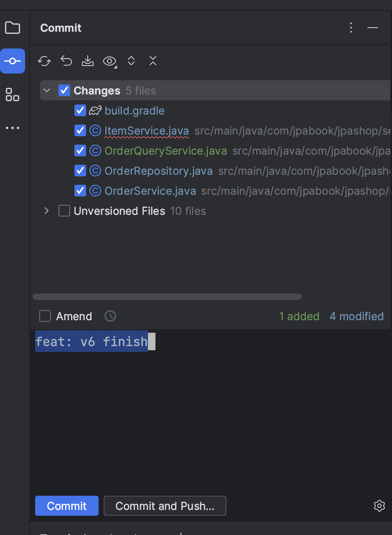Uncheck OrderQueryService.java checkbox

[80, 151]
